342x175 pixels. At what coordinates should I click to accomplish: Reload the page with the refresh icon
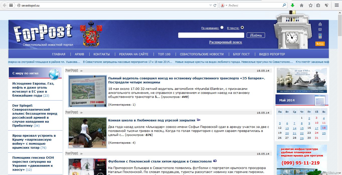point(215,5)
